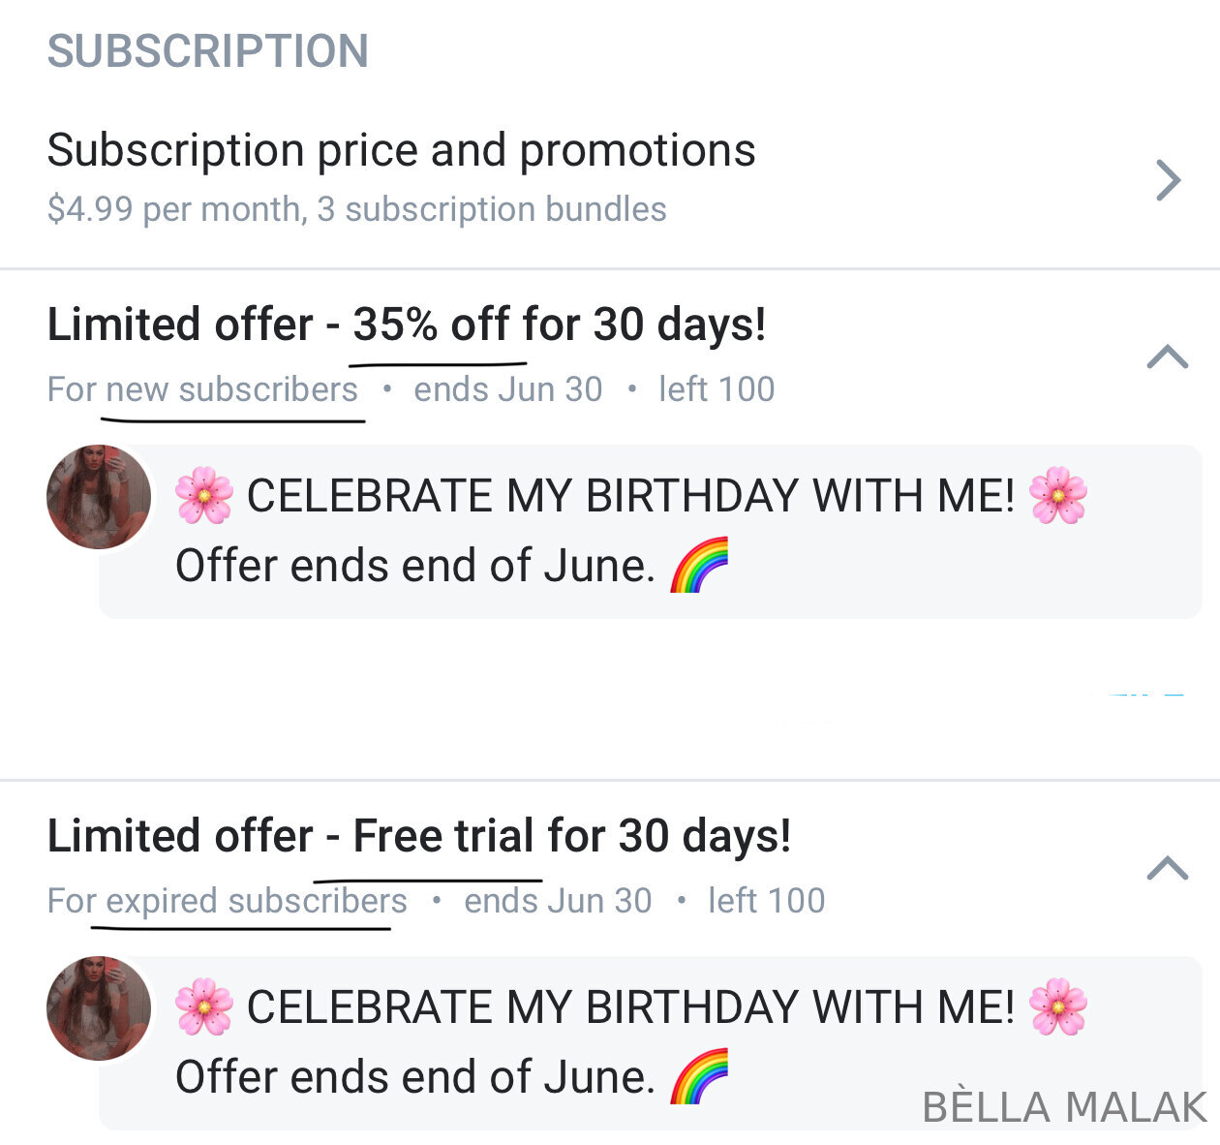
Task: Click the SUBSCRIPTION section header
Action: (x=208, y=51)
